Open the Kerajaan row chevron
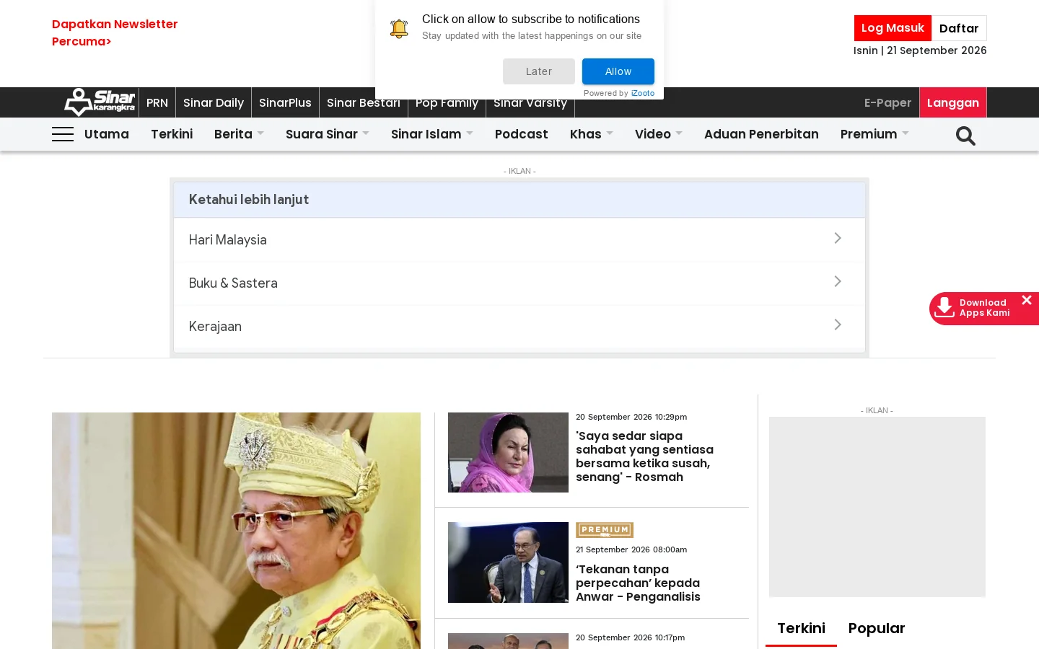Image resolution: width=1039 pixels, height=649 pixels. click(838, 324)
